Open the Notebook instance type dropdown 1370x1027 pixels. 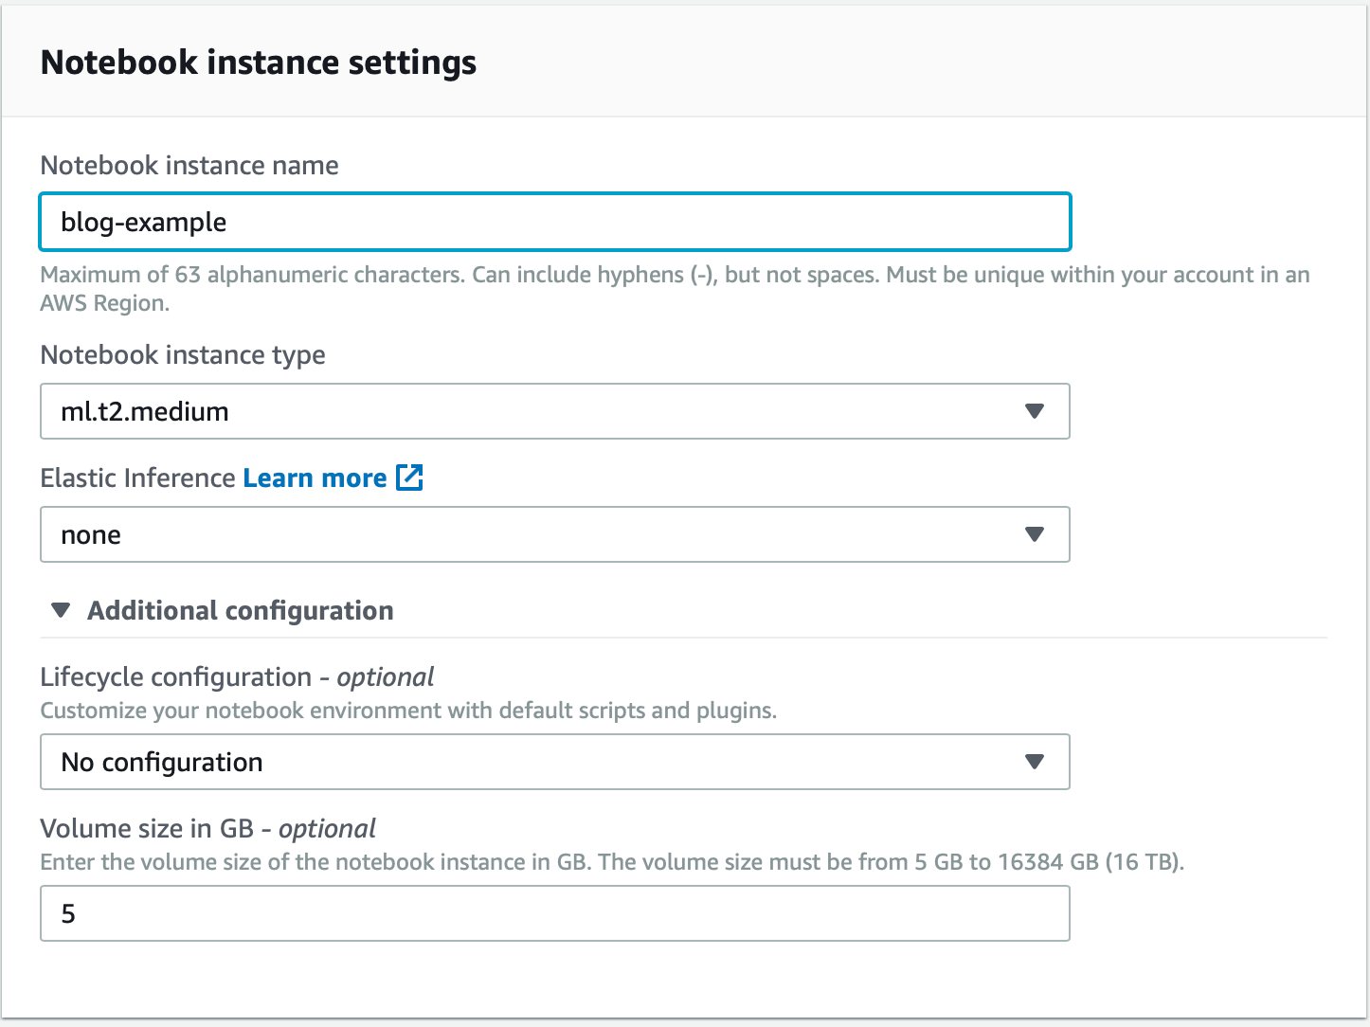click(554, 411)
